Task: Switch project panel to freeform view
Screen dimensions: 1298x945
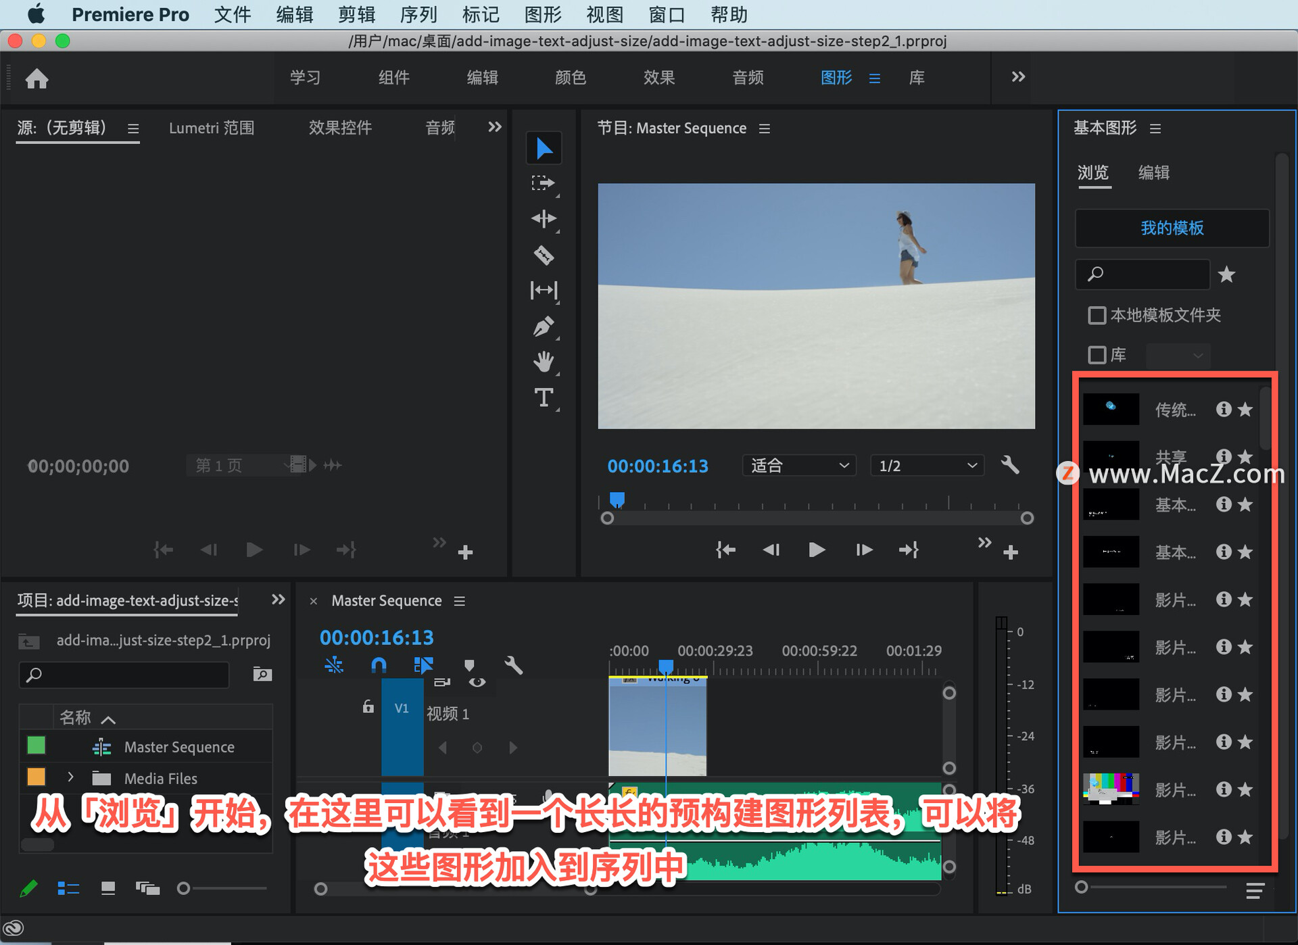Action: [147, 888]
